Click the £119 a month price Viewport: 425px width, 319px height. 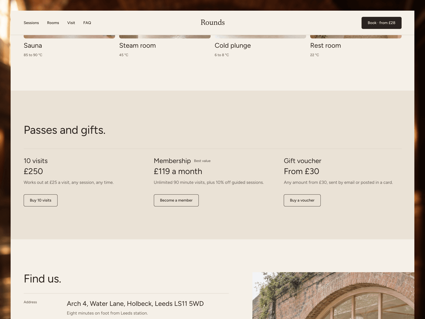click(x=178, y=171)
